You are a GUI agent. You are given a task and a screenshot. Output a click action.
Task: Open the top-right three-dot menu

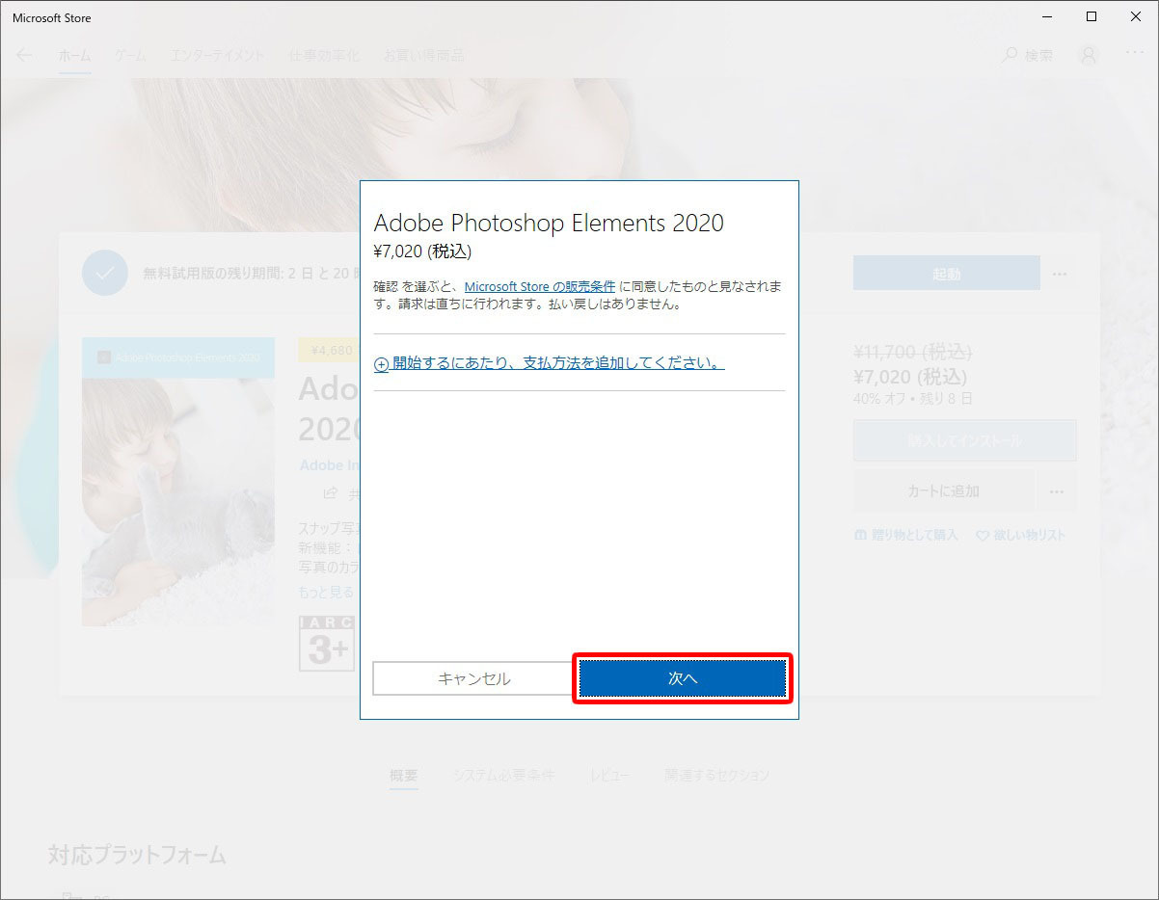click(1134, 55)
